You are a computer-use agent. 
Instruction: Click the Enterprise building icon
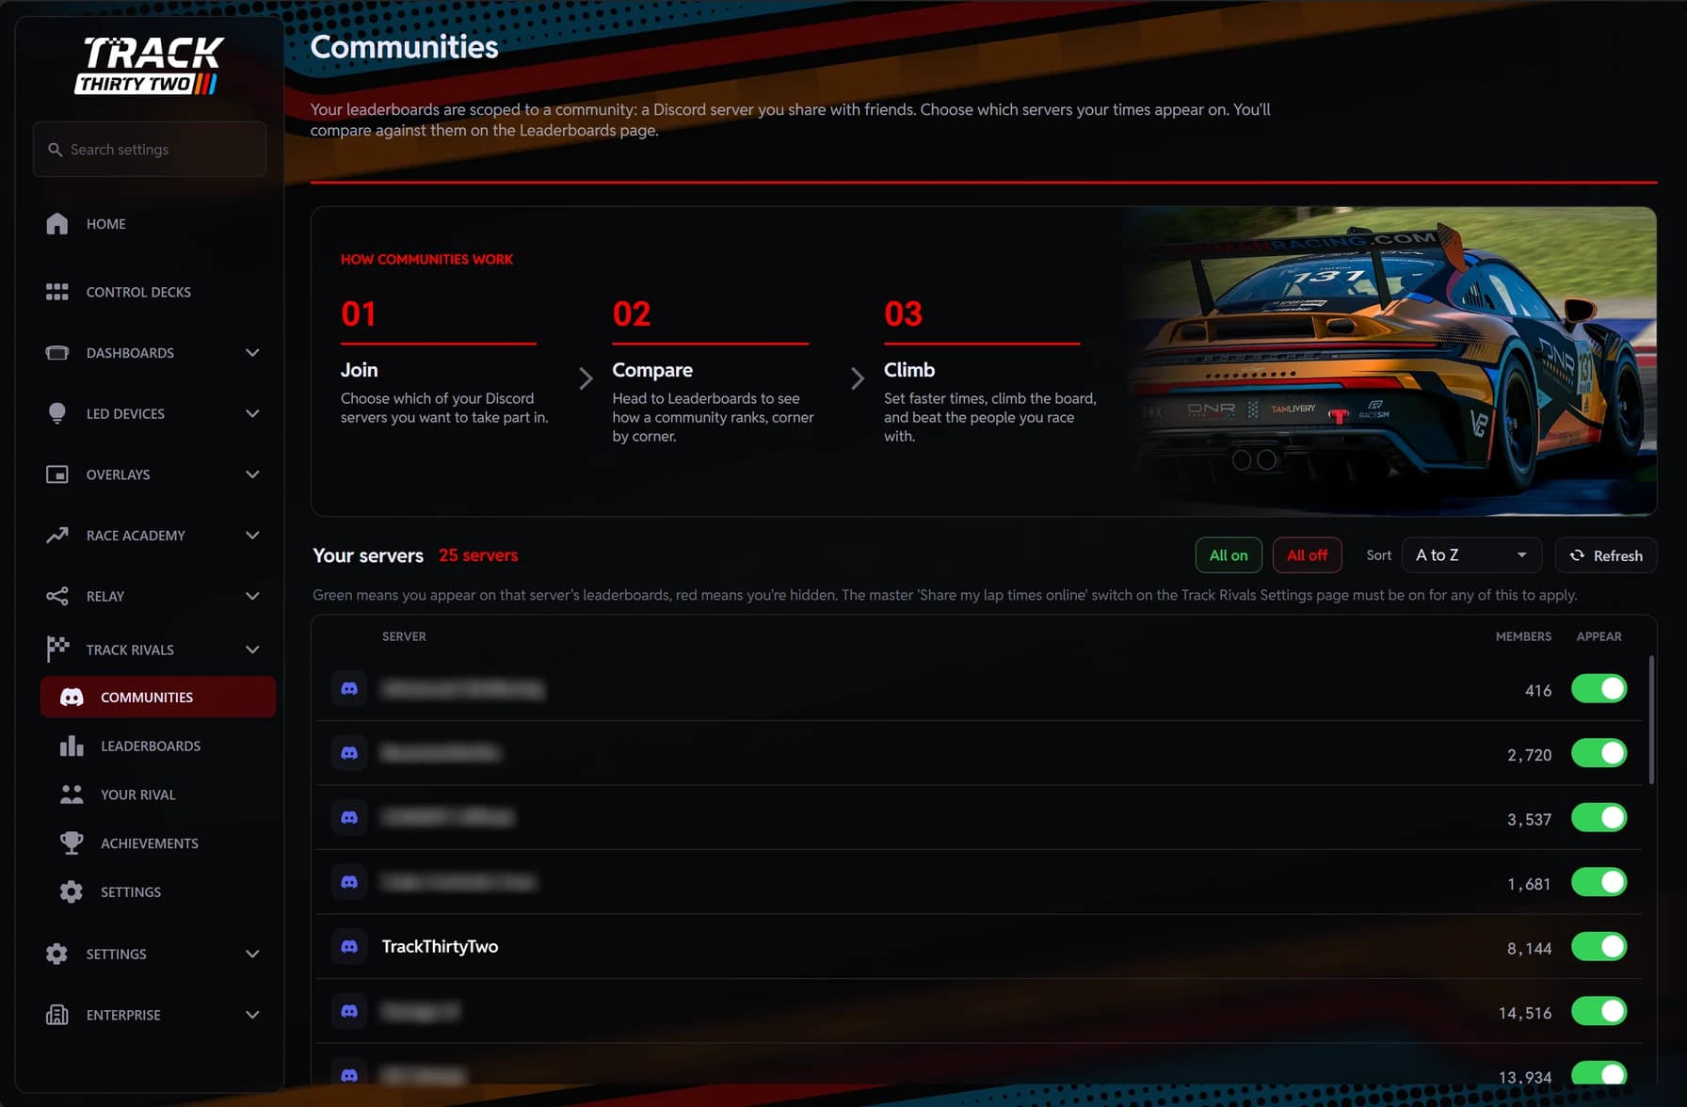point(57,1015)
